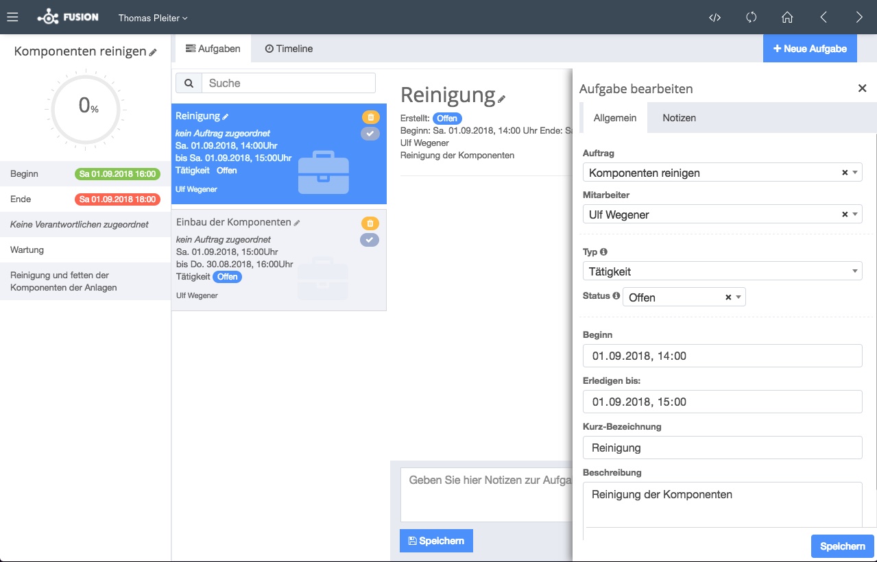Open the Typ Tätigkeit dropdown
877x562 pixels.
(x=723, y=271)
